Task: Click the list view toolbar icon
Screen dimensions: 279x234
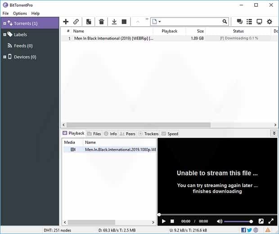Action: tap(249, 22)
